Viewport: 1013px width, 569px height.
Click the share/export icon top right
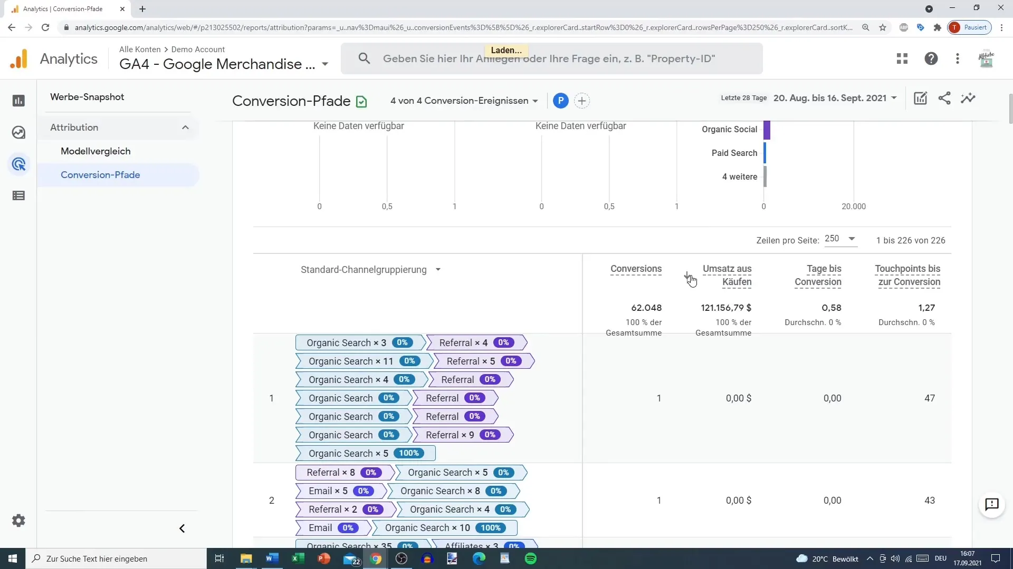point(945,98)
